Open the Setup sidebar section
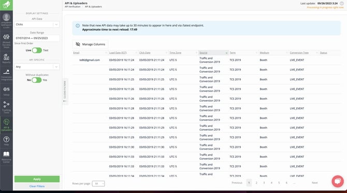Image resolution: width=347 pixels, height=193 pixels. pyautogui.click(x=6, y=91)
